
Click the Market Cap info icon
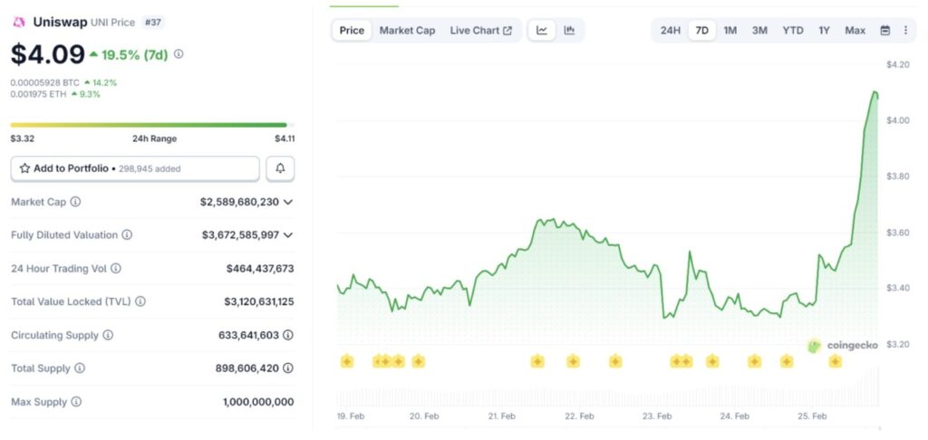coord(75,202)
